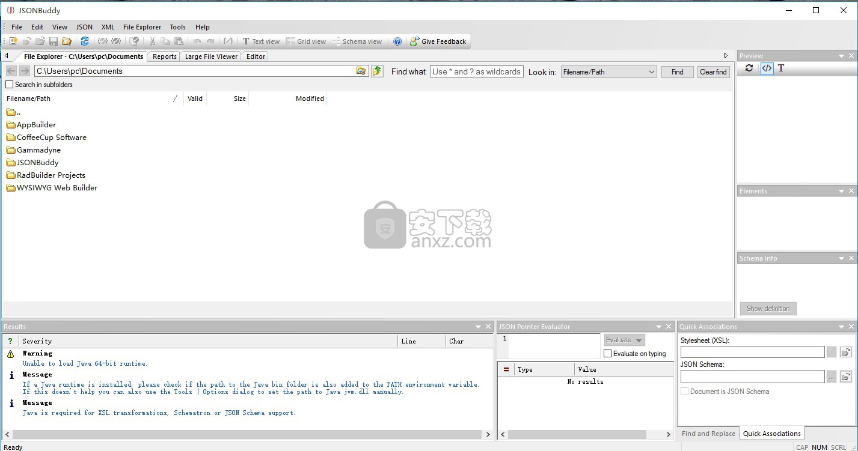Image resolution: width=858 pixels, height=451 pixels.
Task: Click Give Feedback in the toolbar
Action: tap(438, 41)
